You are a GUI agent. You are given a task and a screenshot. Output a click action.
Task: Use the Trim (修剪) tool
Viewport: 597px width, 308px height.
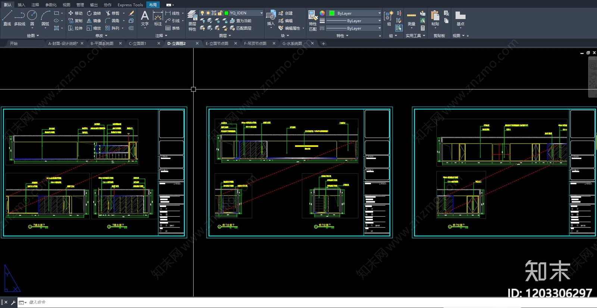[x=112, y=13]
